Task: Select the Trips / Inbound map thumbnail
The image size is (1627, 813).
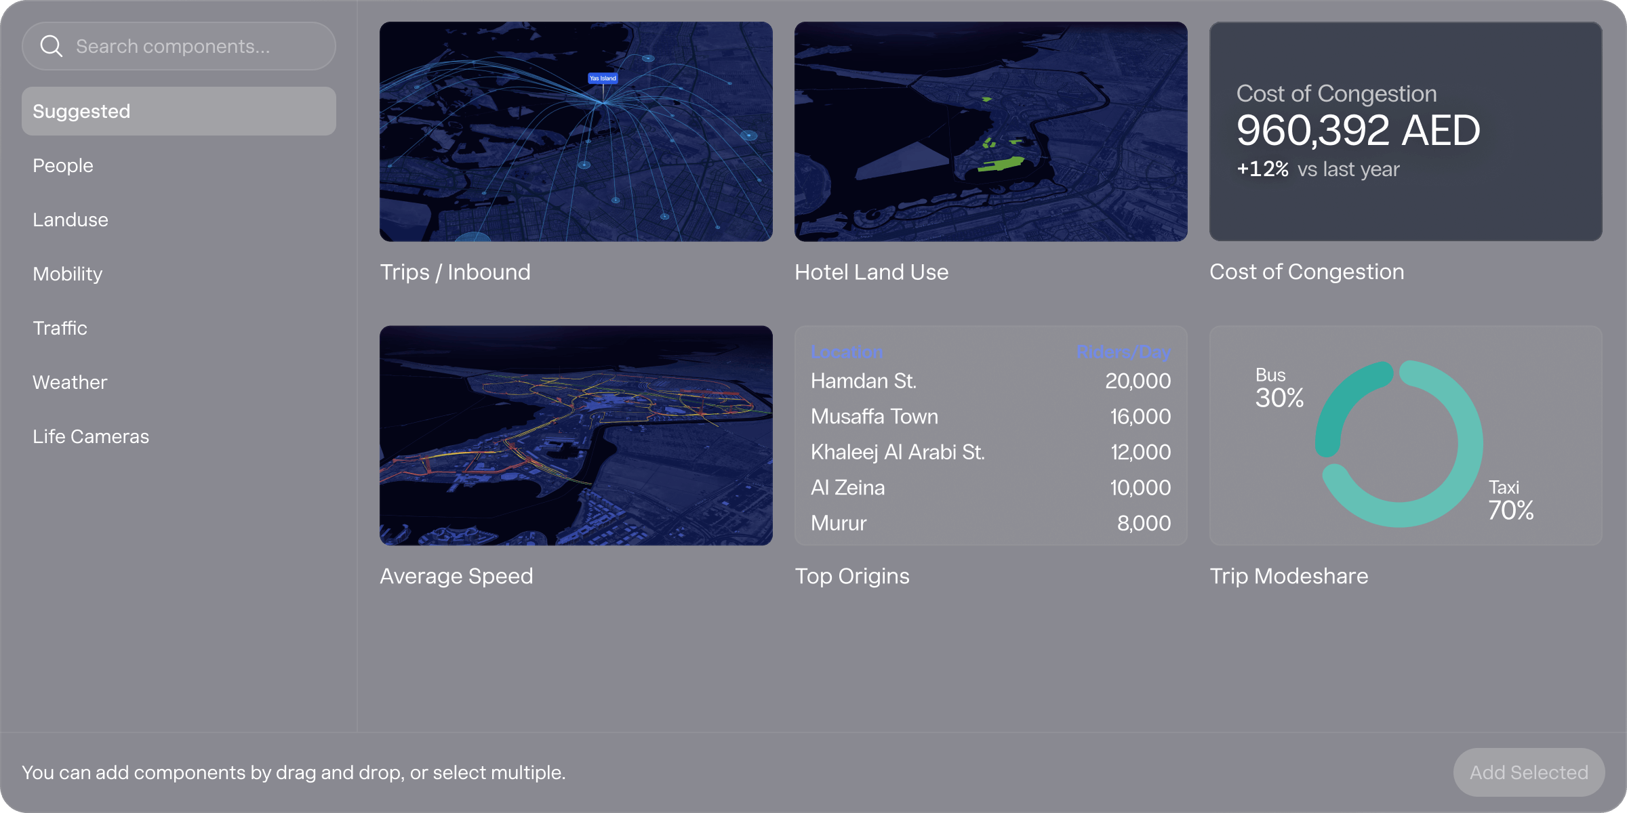Action: [576, 131]
